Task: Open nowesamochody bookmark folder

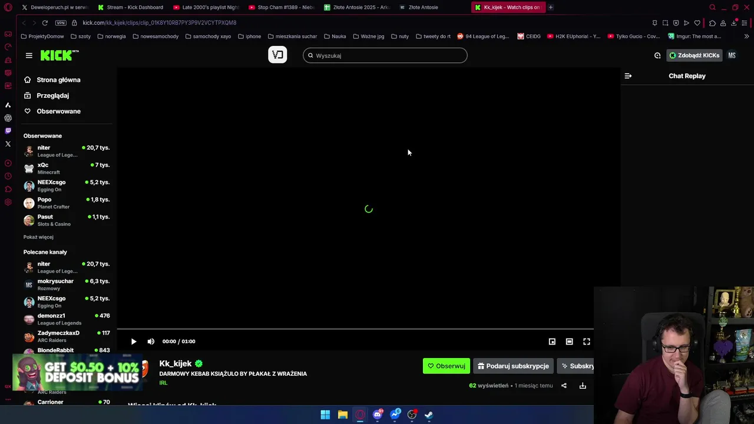Action: pos(156,37)
